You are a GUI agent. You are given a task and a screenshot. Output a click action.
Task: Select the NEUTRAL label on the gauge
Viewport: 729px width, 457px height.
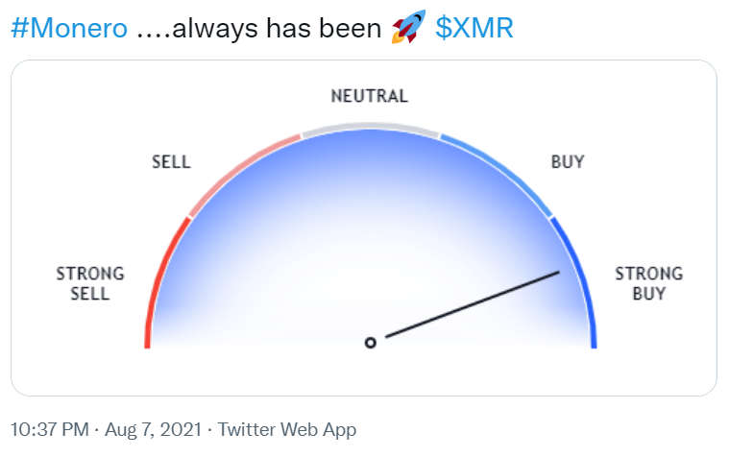[x=369, y=96]
